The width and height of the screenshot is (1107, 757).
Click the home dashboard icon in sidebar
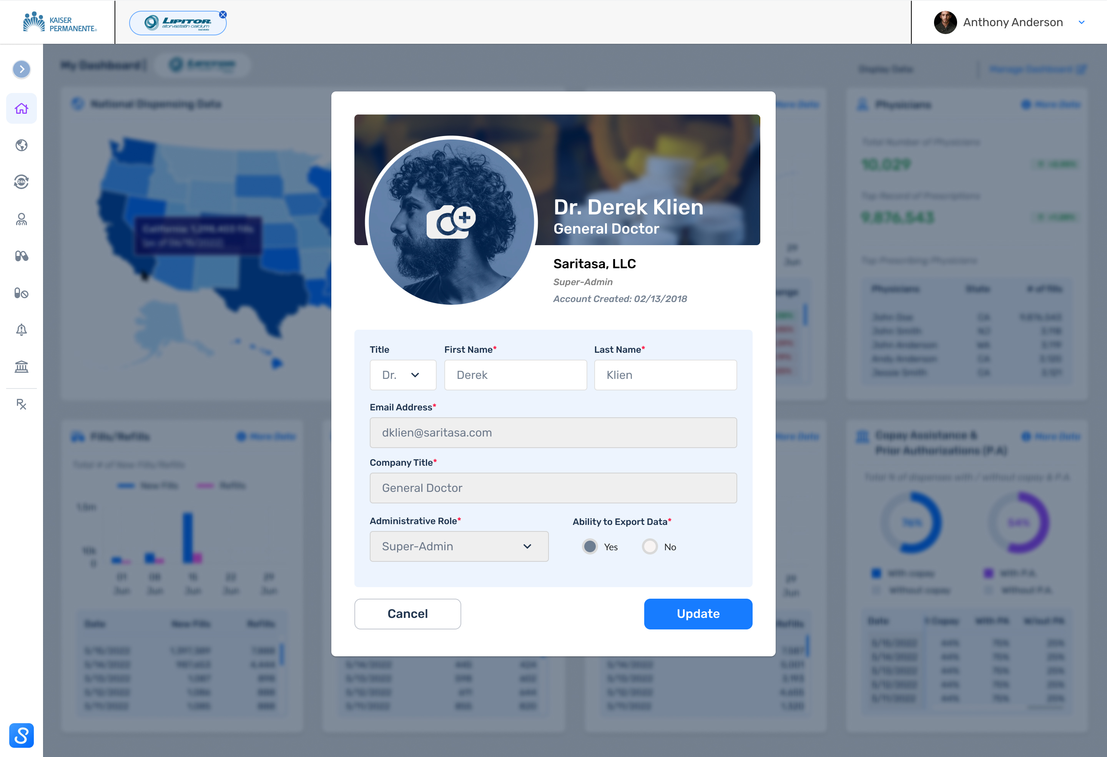(x=21, y=108)
